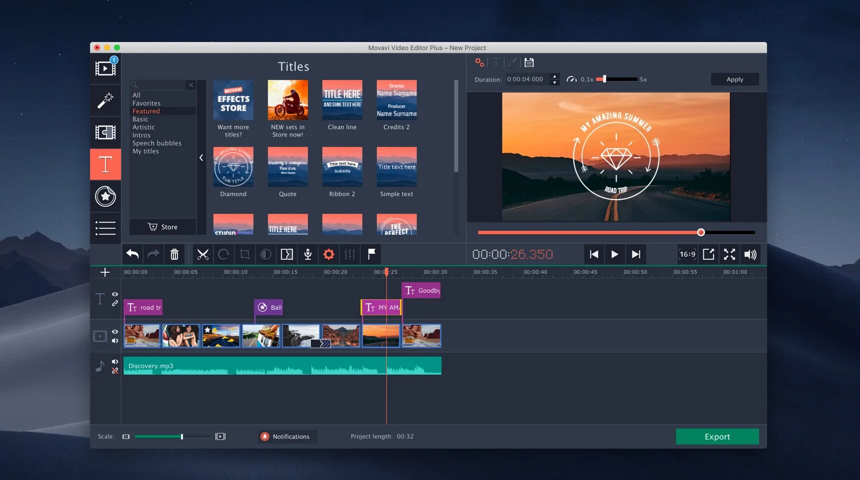Toggle title track visibility eye

115,294
